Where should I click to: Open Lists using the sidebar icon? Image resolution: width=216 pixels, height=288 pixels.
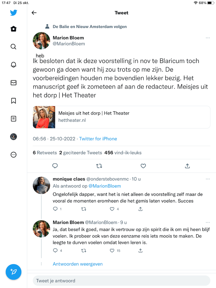click(x=13, y=119)
